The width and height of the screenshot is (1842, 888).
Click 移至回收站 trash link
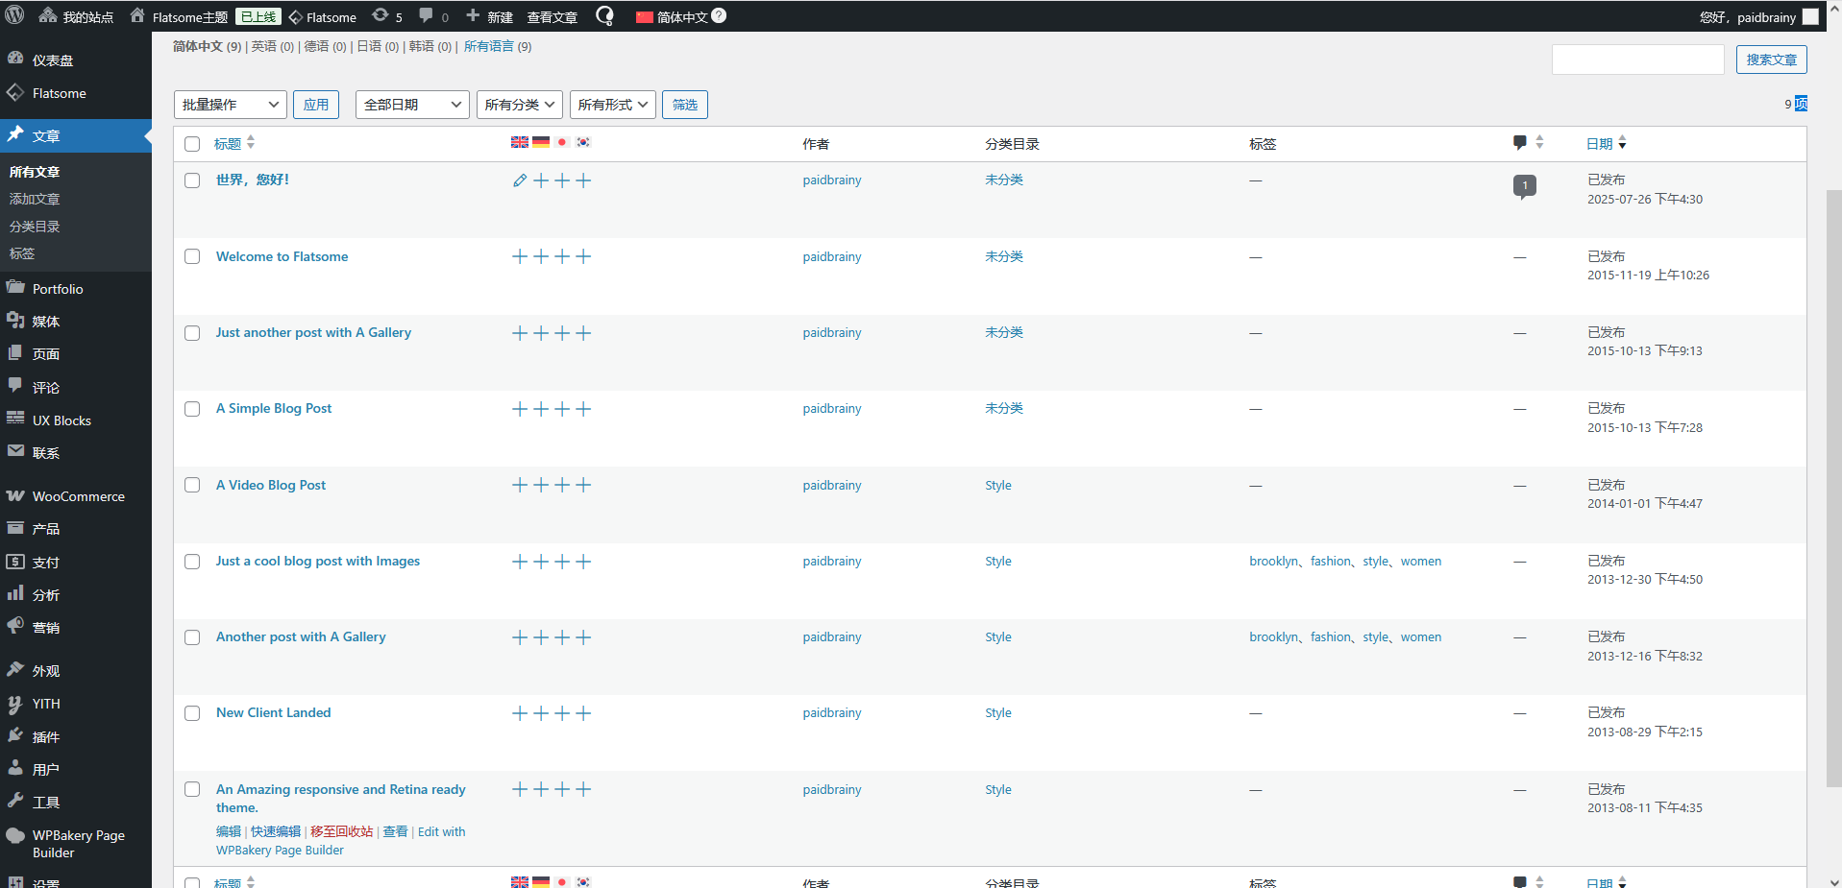click(x=341, y=831)
